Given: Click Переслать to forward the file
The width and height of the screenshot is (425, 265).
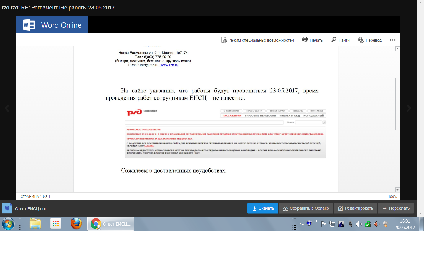Looking at the screenshot, I should pyautogui.click(x=396, y=208).
